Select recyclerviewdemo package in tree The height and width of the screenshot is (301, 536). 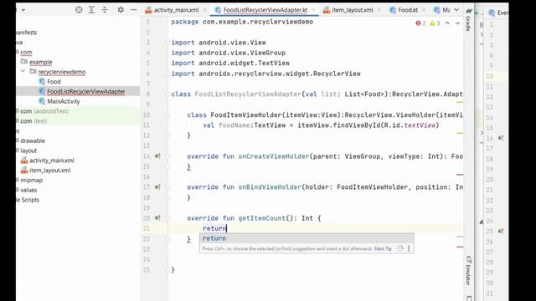[x=61, y=72]
